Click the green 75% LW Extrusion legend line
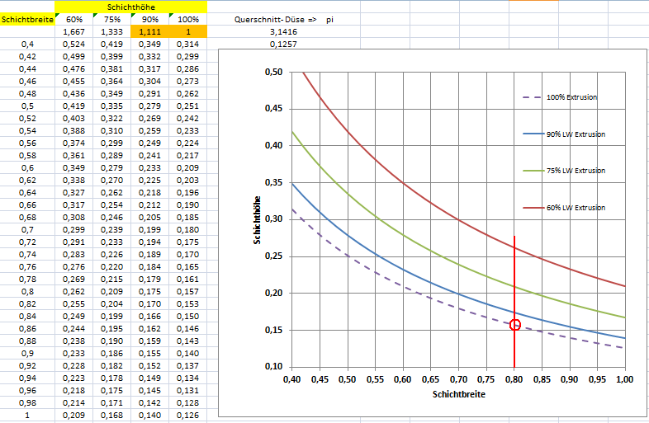 pos(533,171)
